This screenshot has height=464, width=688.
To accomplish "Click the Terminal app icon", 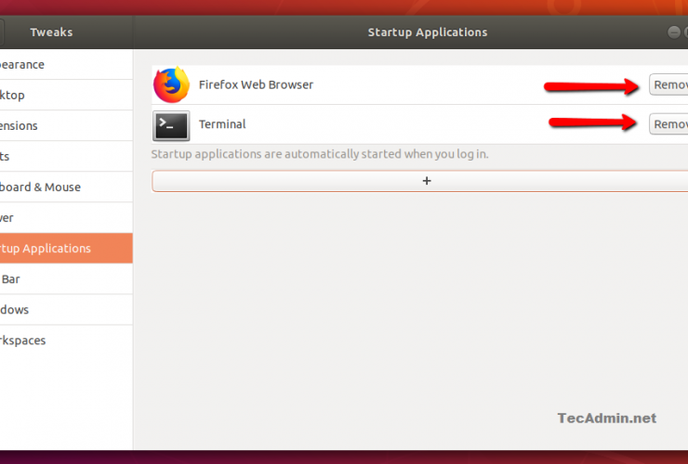I will (171, 124).
